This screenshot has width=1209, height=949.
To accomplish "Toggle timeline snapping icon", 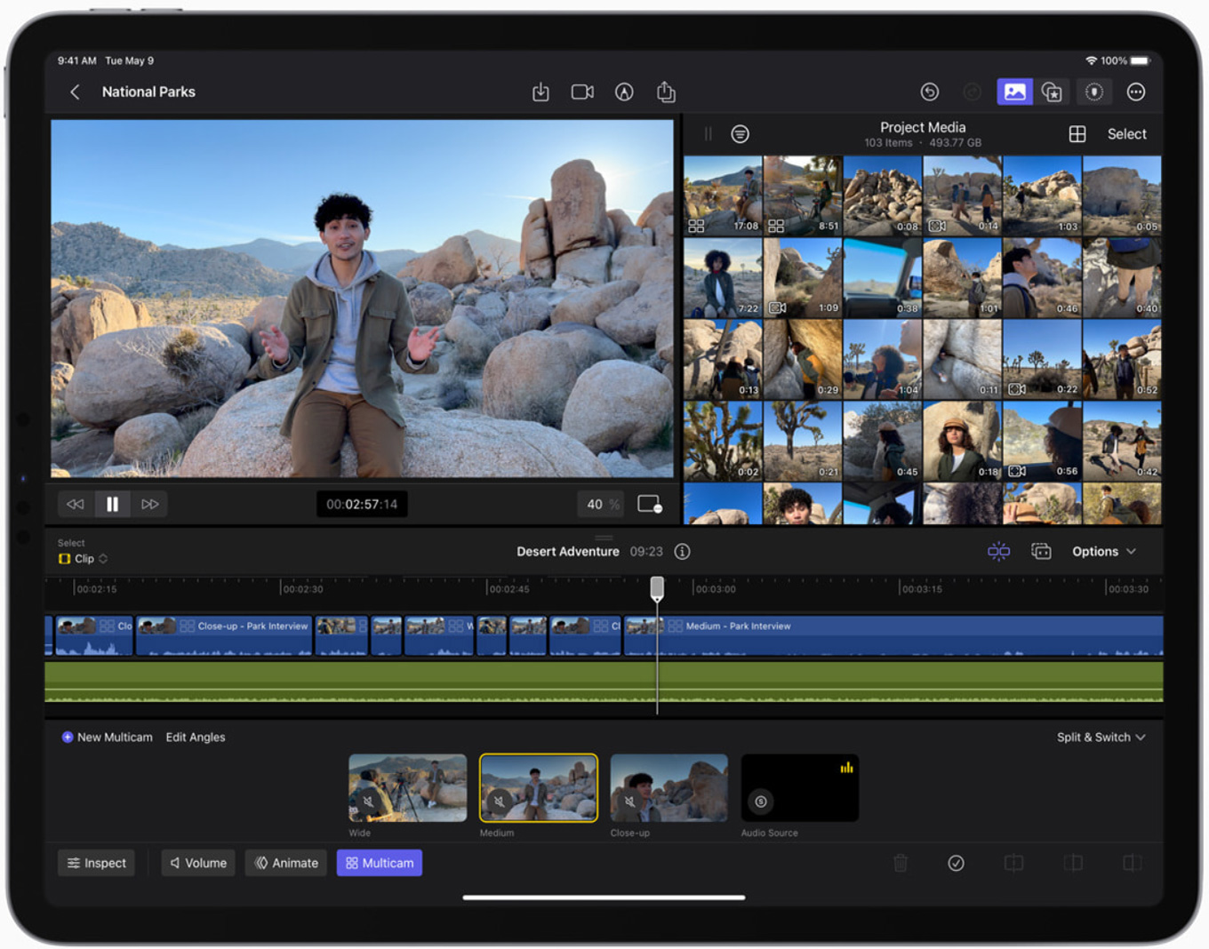I will [x=998, y=552].
